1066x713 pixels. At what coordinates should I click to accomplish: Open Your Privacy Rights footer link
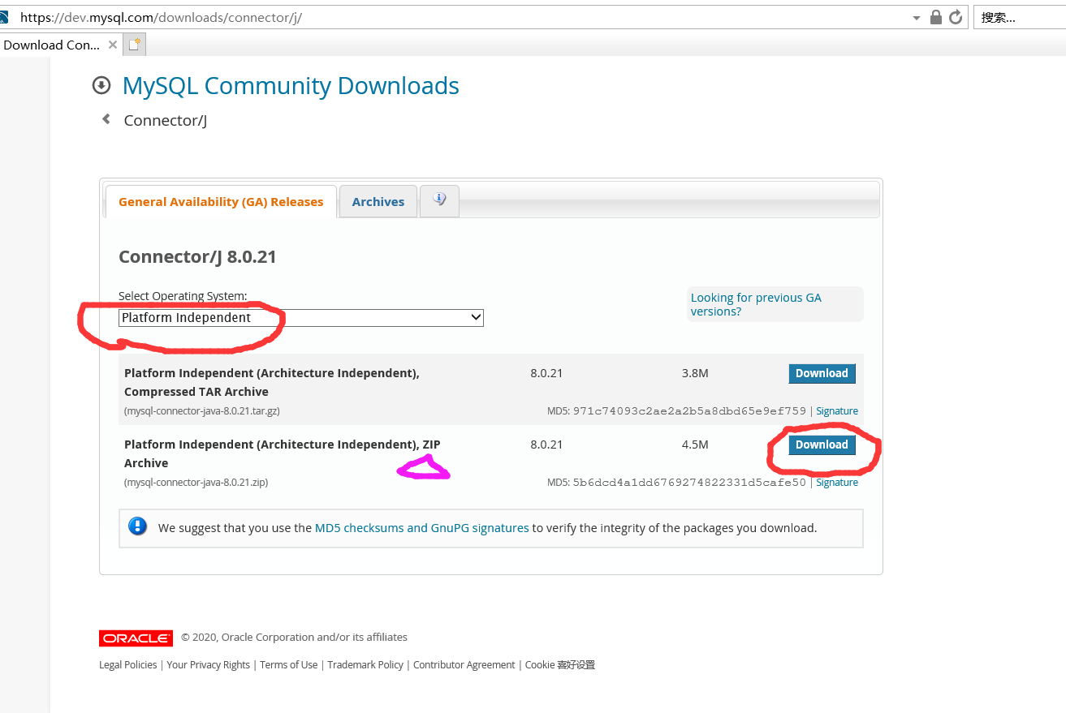[x=209, y=664]
